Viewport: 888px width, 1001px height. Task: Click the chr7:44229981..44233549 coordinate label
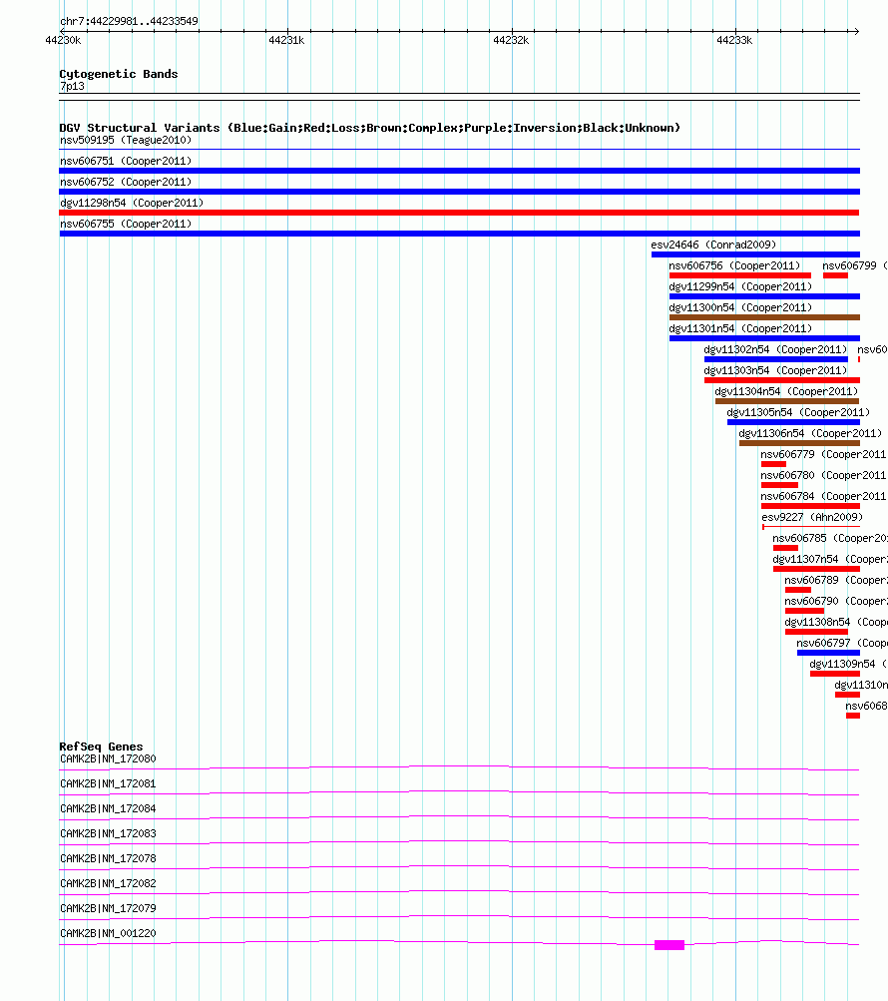tap(129, 21)
